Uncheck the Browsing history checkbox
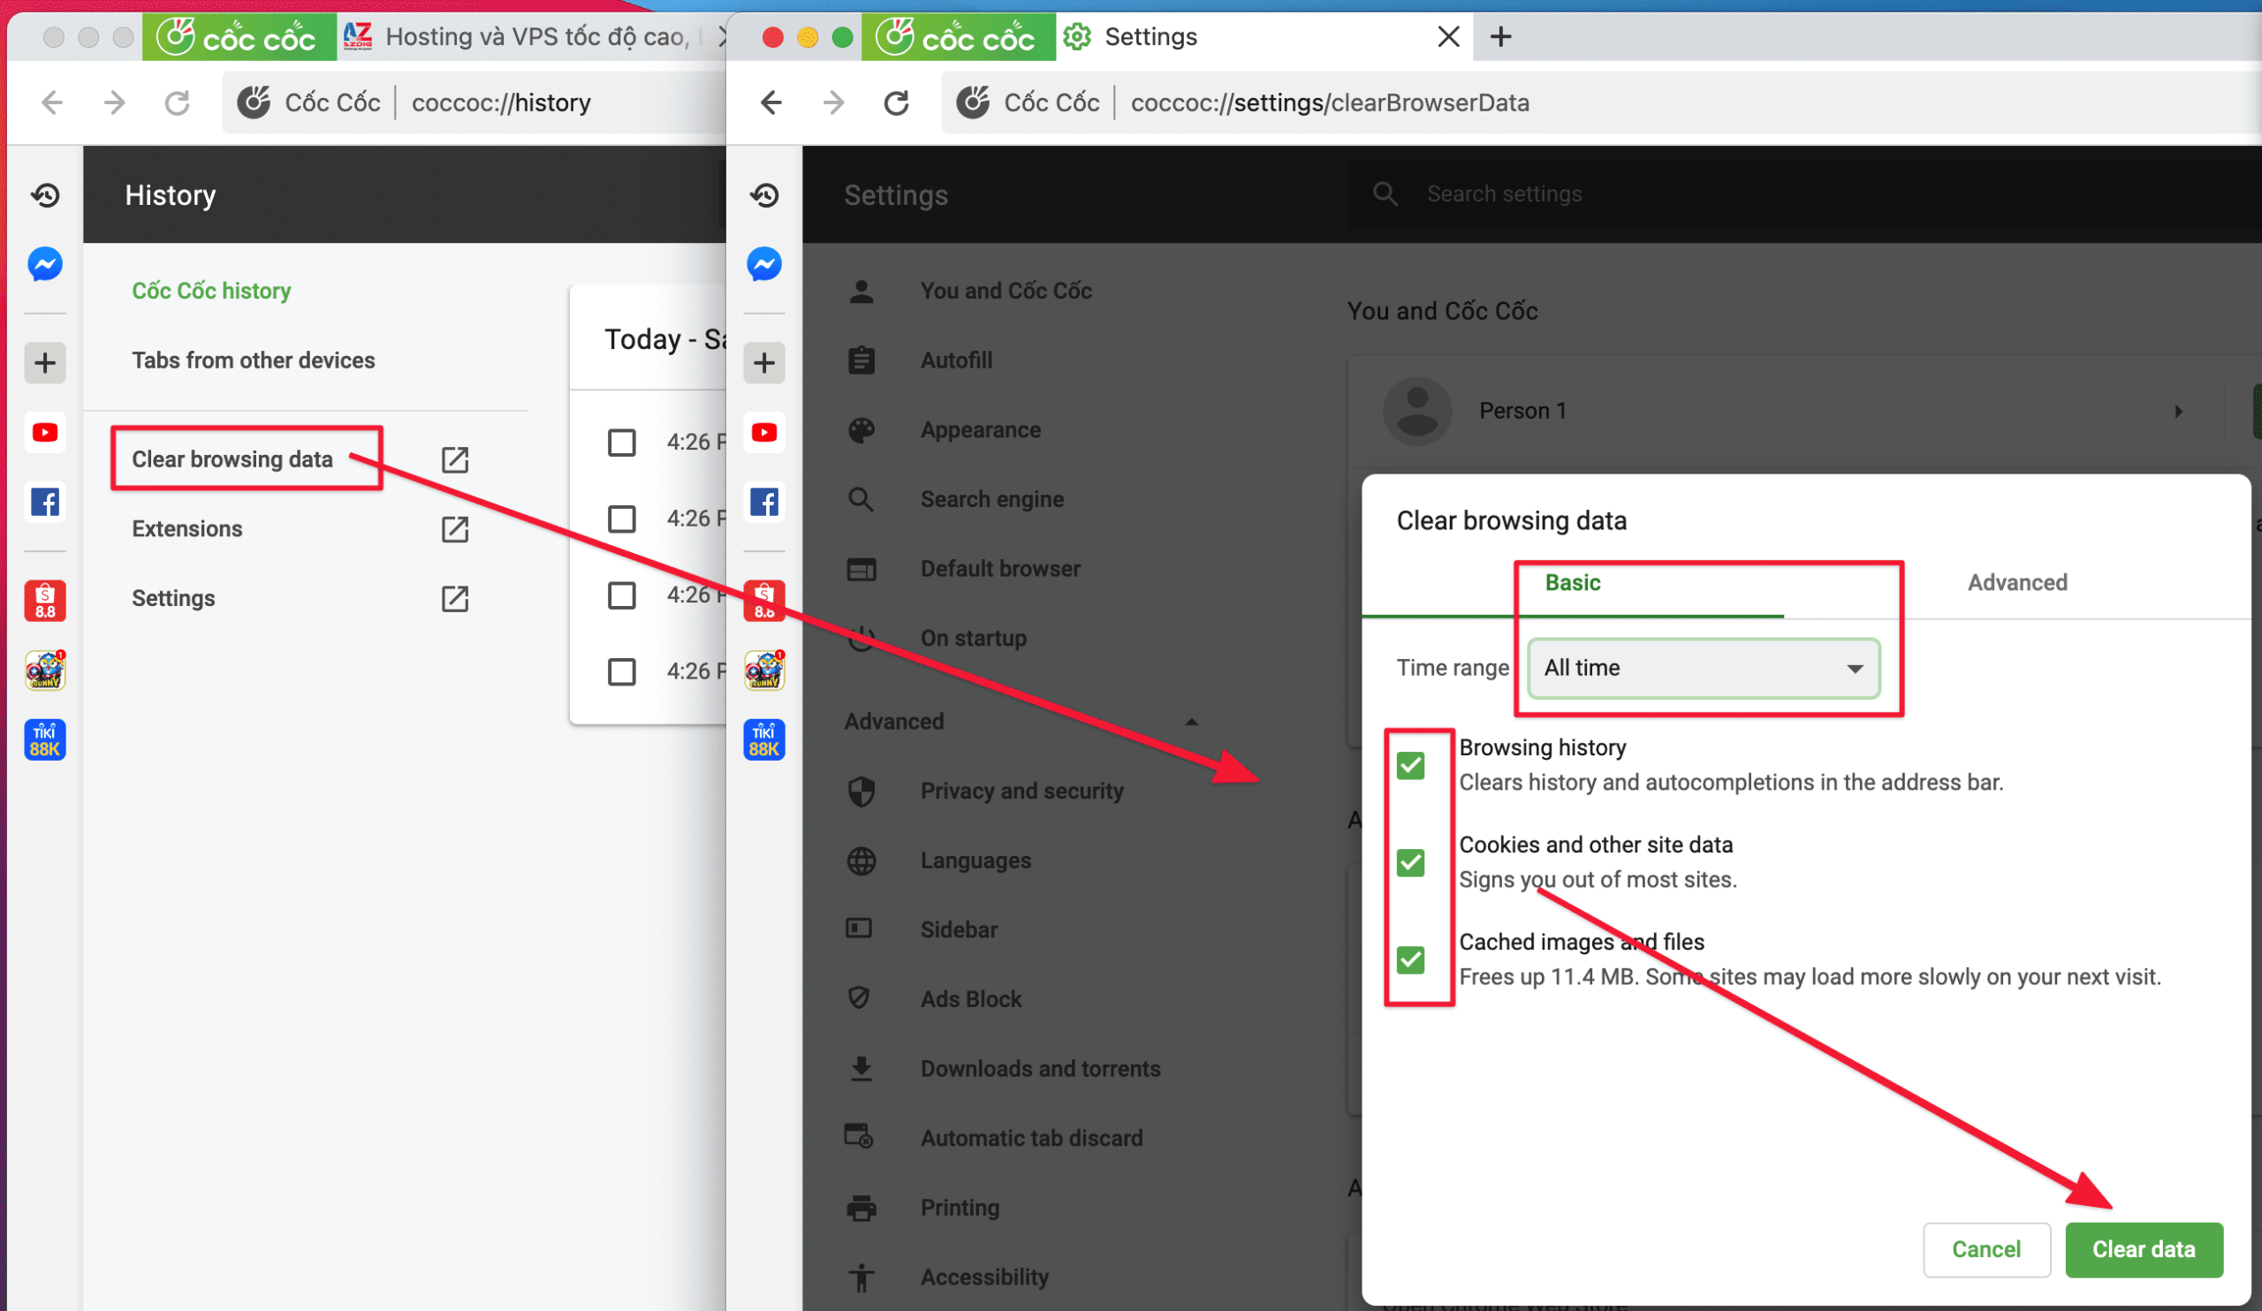This screenshot has height=1311, width=2262. click(x=1410, y=765)
